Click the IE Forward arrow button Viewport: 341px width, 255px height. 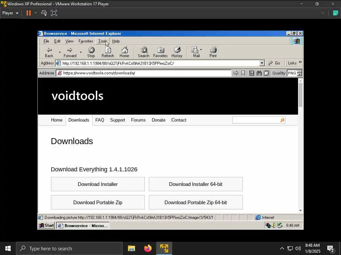coord(70,52)
